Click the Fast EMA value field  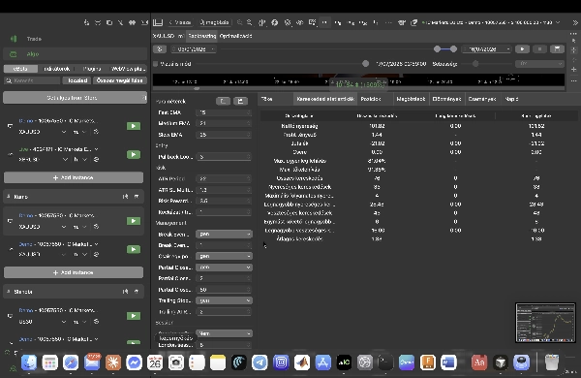click(224, 112)
